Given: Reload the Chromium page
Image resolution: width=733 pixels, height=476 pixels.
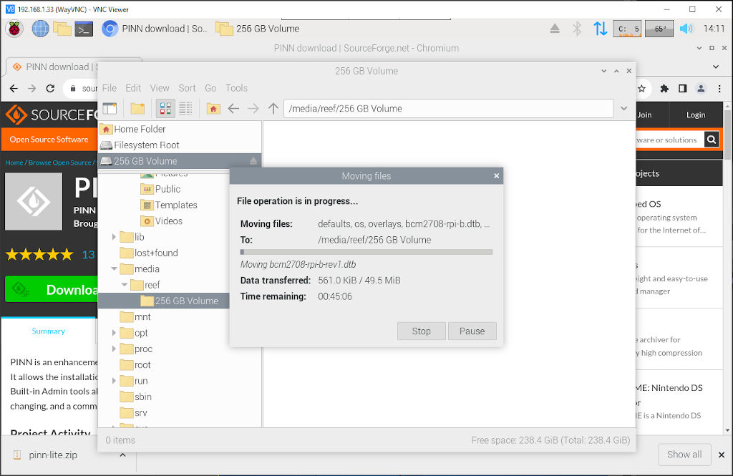Looking at the screenshot, I should (51, 88).
